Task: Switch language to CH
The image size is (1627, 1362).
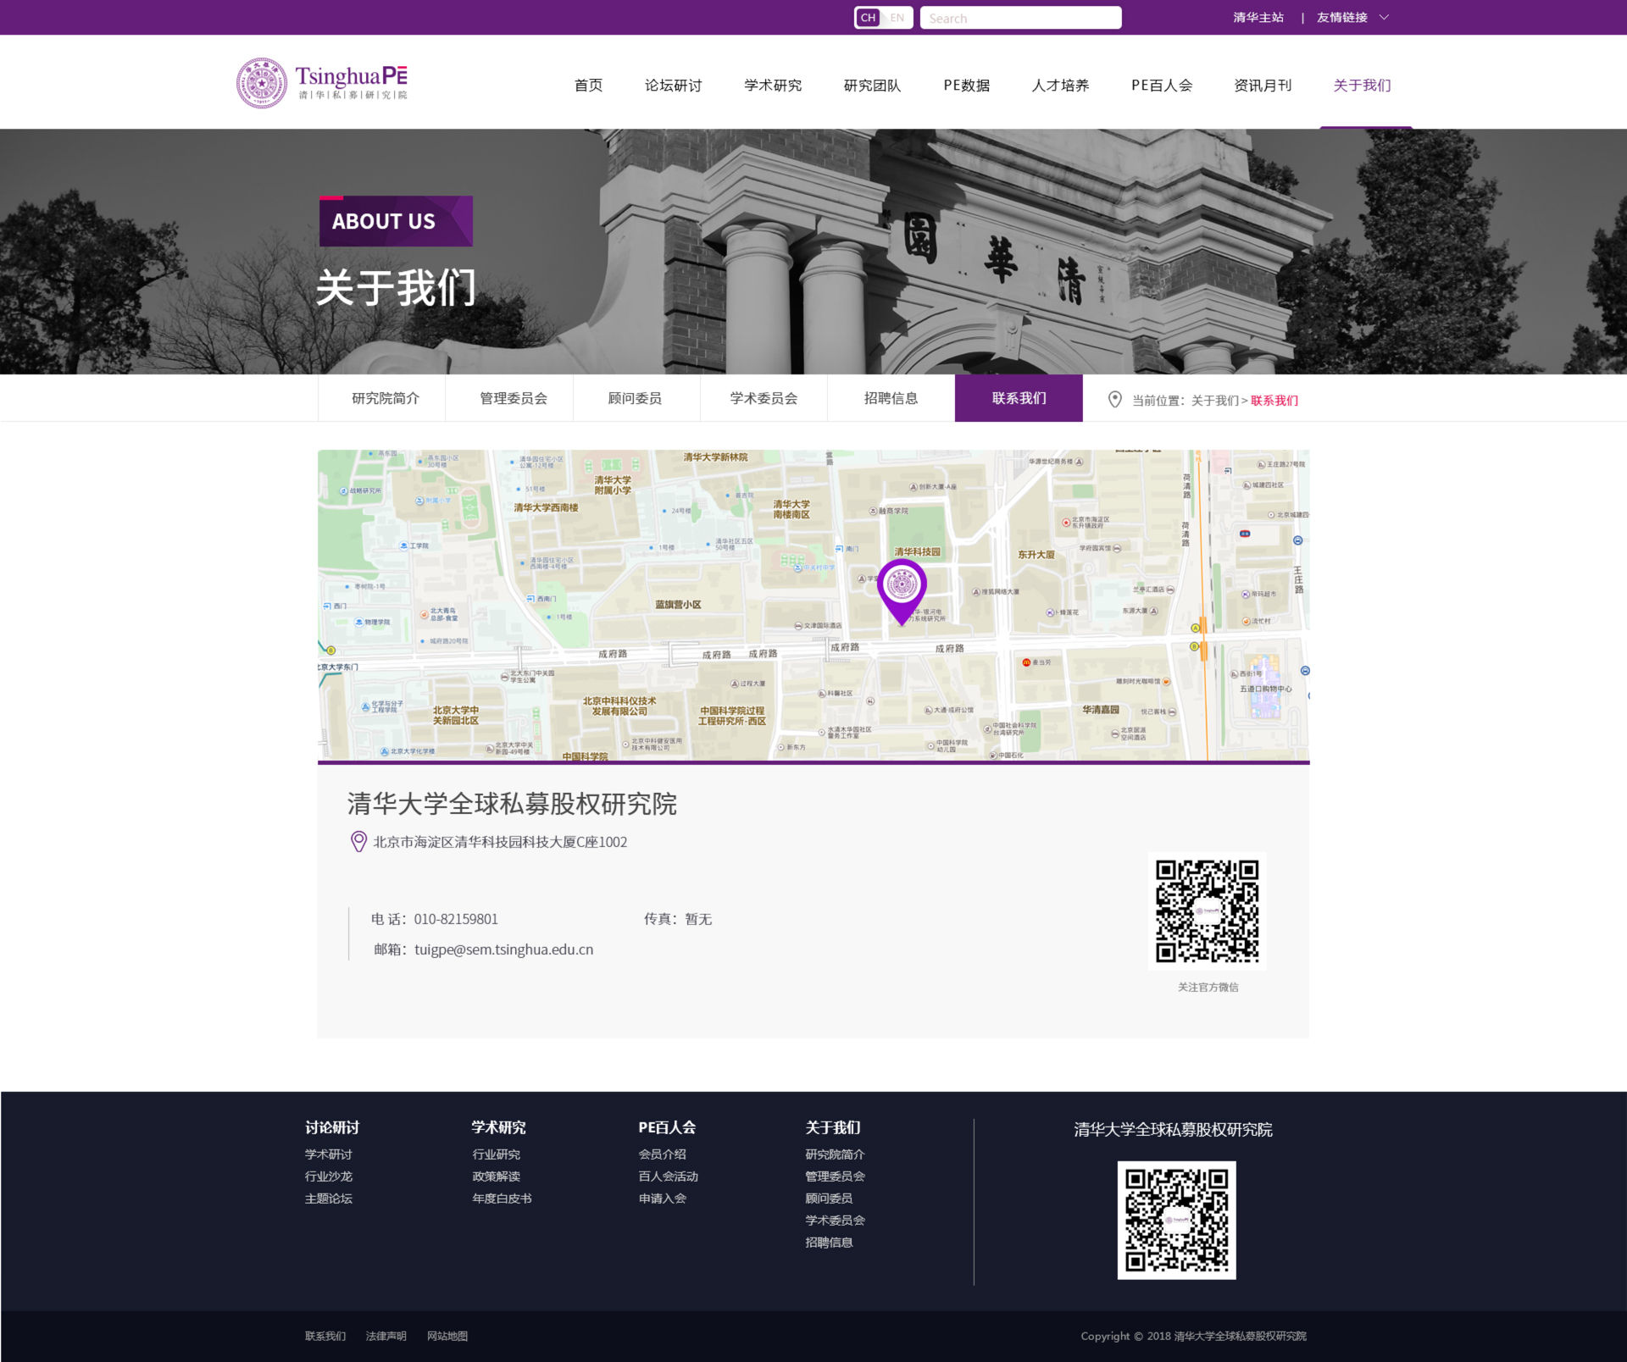Action: click(x=868, y=18)
